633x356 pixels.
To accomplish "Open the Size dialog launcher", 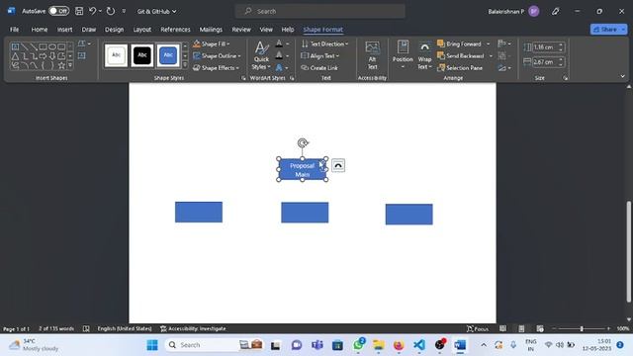I will pos(565,78).
